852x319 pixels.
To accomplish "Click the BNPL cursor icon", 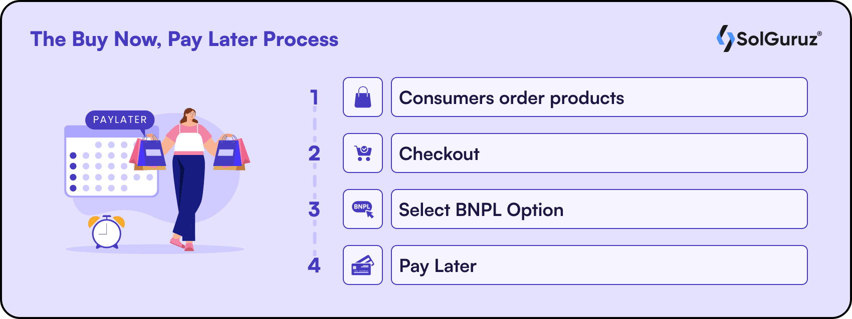I will [363, 209].
